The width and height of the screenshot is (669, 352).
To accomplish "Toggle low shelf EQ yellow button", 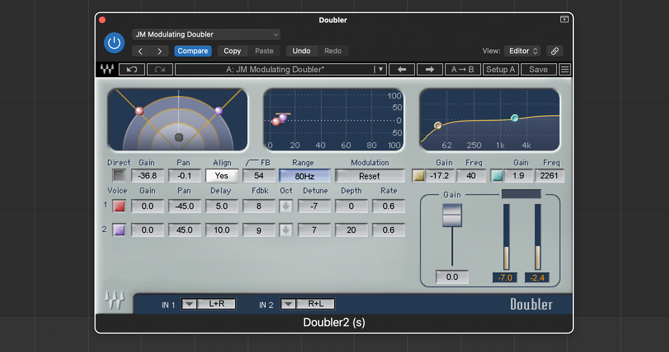I will click(419, 176).
